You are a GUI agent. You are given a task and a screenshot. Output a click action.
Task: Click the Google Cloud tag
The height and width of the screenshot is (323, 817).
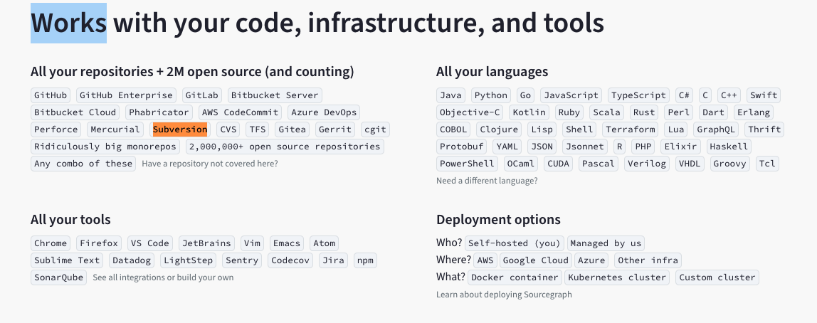click(x=536, y=260)
